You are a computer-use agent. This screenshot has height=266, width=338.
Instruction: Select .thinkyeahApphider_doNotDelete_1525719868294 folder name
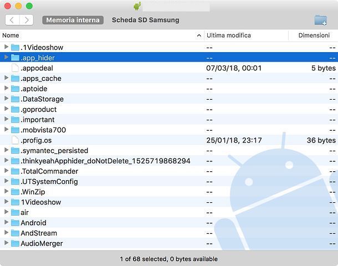[106, 161]
